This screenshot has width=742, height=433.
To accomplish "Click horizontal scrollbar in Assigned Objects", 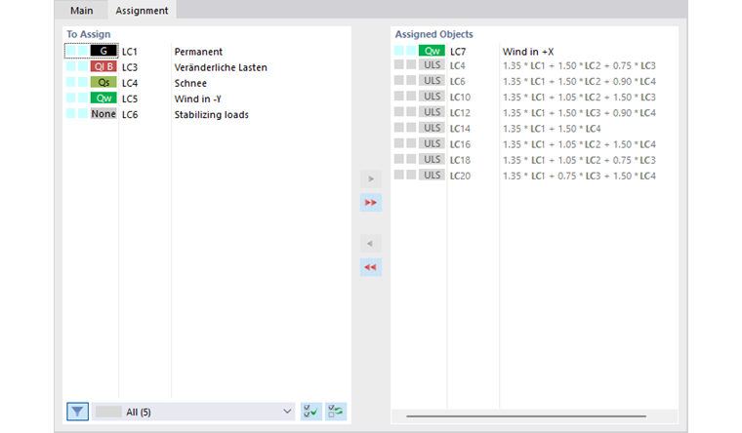I will tap(525, 416).
